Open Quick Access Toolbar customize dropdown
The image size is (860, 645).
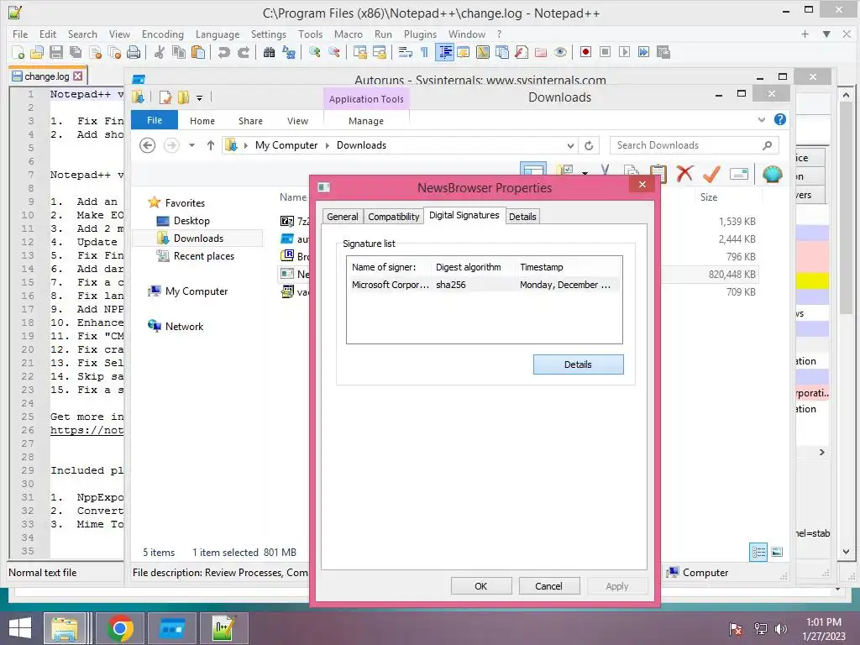[200, 98]
